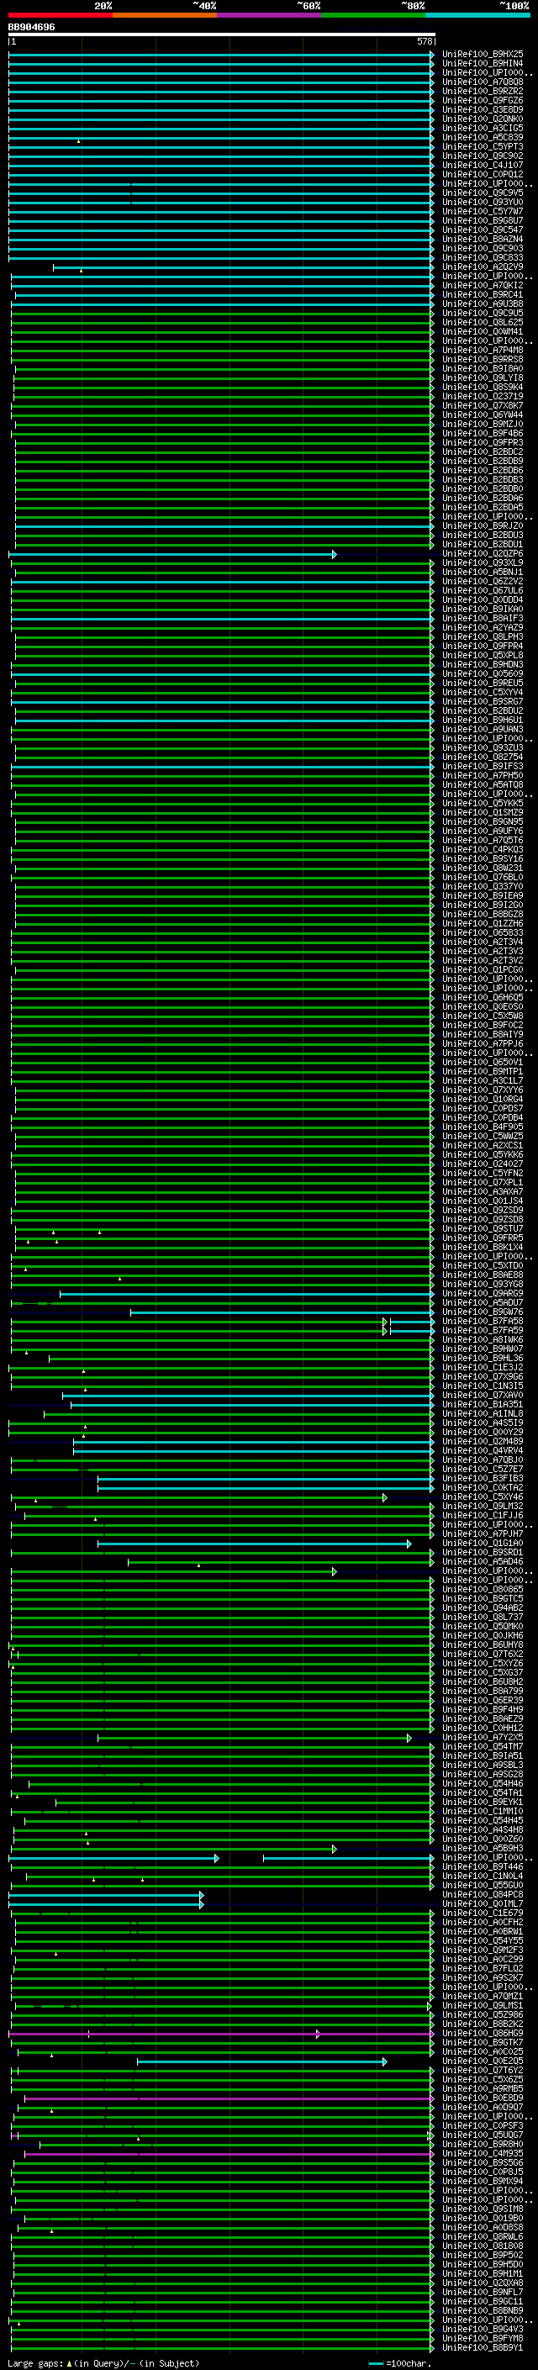Click the cyan ~100% identity legend bar
Screen dimensions: 538x2370
pyautogui.click(x=478, y=15)
